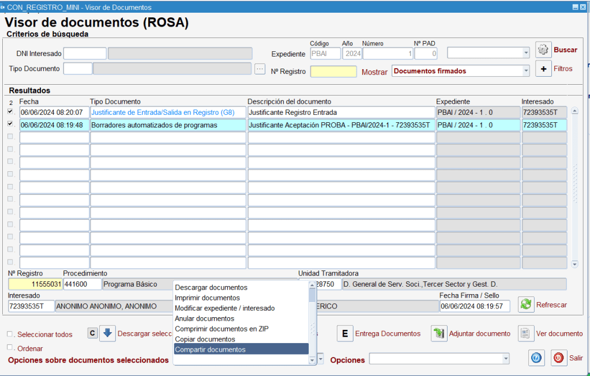Screen dimensions: 590x376
Task: Click the Justificante de Entrada/Salida en Registro link
Action: pos(163,112)
